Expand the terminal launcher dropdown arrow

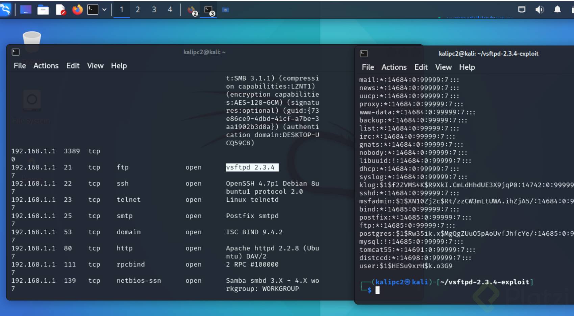pyautogui.click(x=104, y=10)
